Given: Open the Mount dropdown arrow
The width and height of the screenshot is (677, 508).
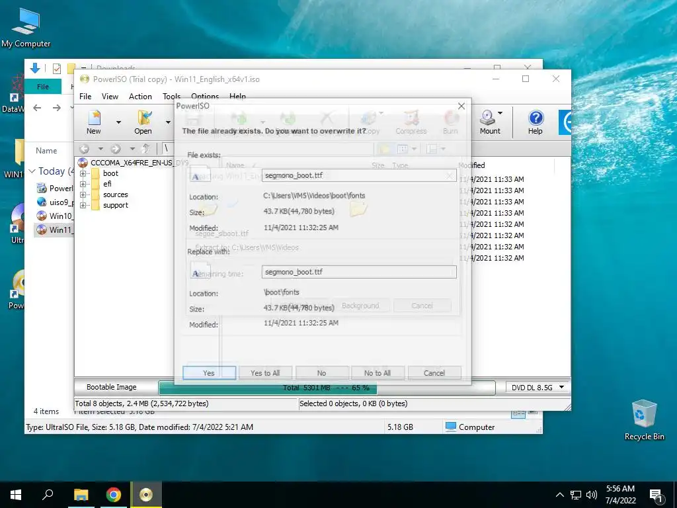Looking at the screenshot, I should (500, 113).
